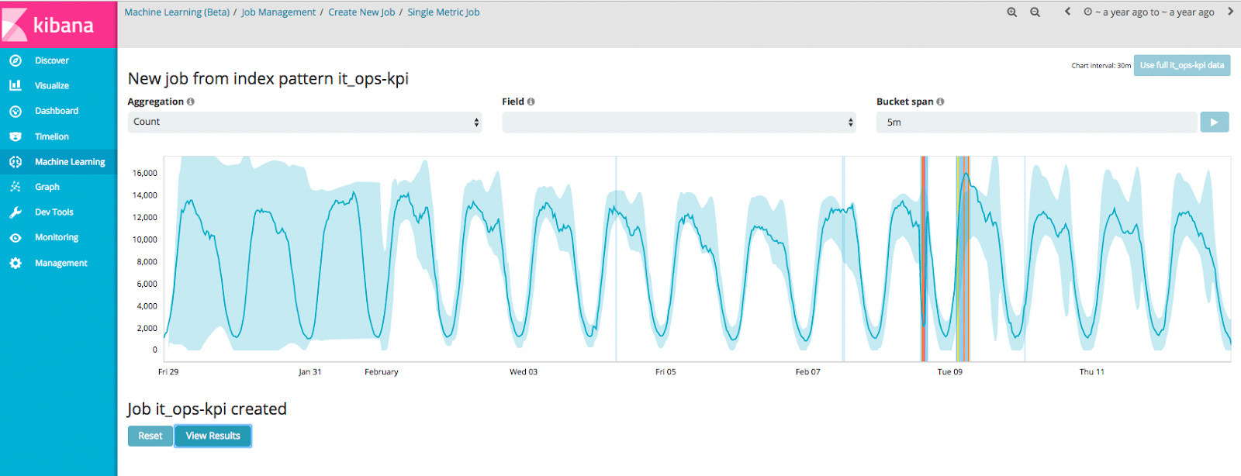This screenshot has height=476, width=1241.
Task: Select Graph in the sidebar
Action: (47, 187)
